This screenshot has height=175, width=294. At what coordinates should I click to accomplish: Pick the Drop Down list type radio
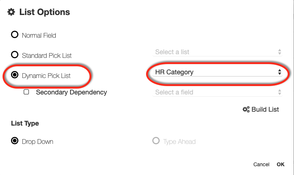point(15,141)
